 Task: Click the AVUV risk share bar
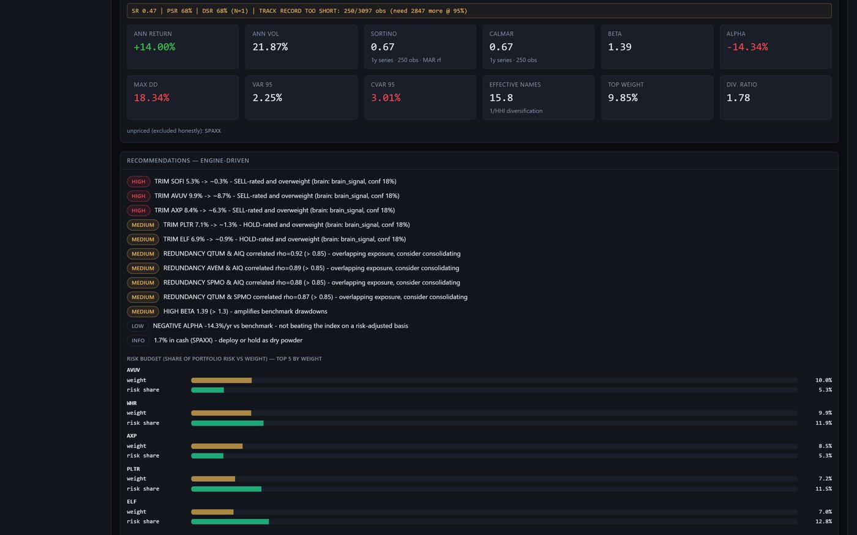coord(494,390)
